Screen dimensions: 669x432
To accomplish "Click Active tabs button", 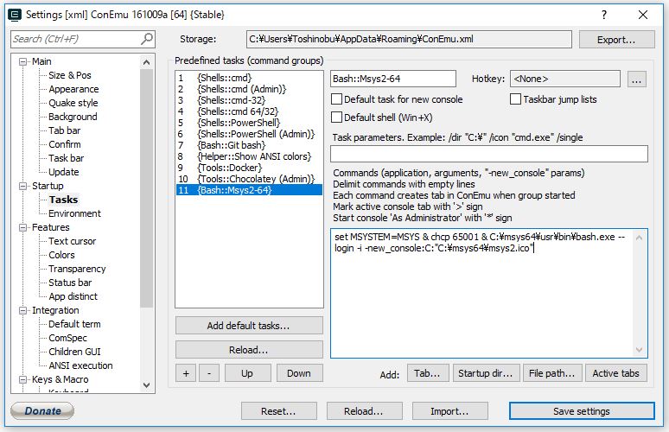I will click(x=616, y=373).
